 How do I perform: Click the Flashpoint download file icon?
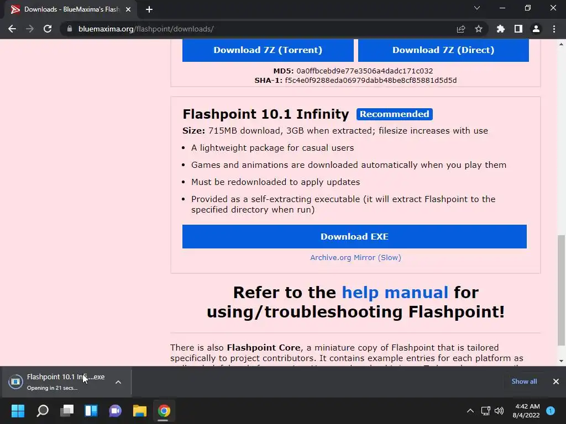click(x=15, y=381)
